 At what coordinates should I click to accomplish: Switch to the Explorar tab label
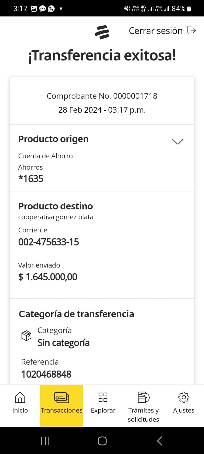(103, 410)
